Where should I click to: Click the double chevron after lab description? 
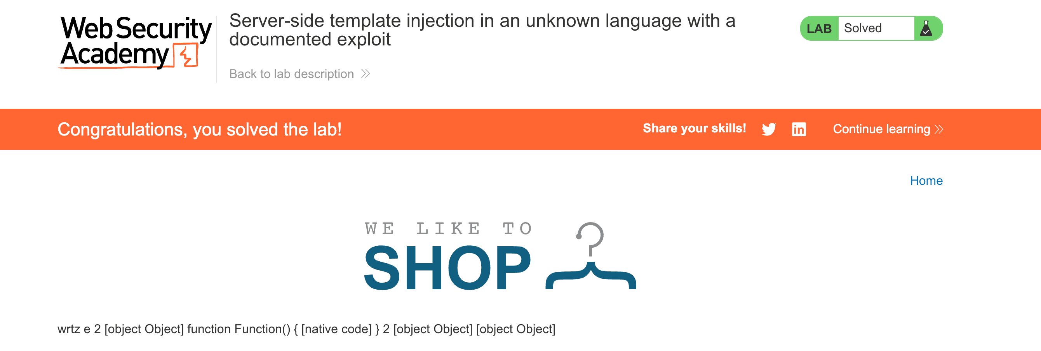[365, 74]
